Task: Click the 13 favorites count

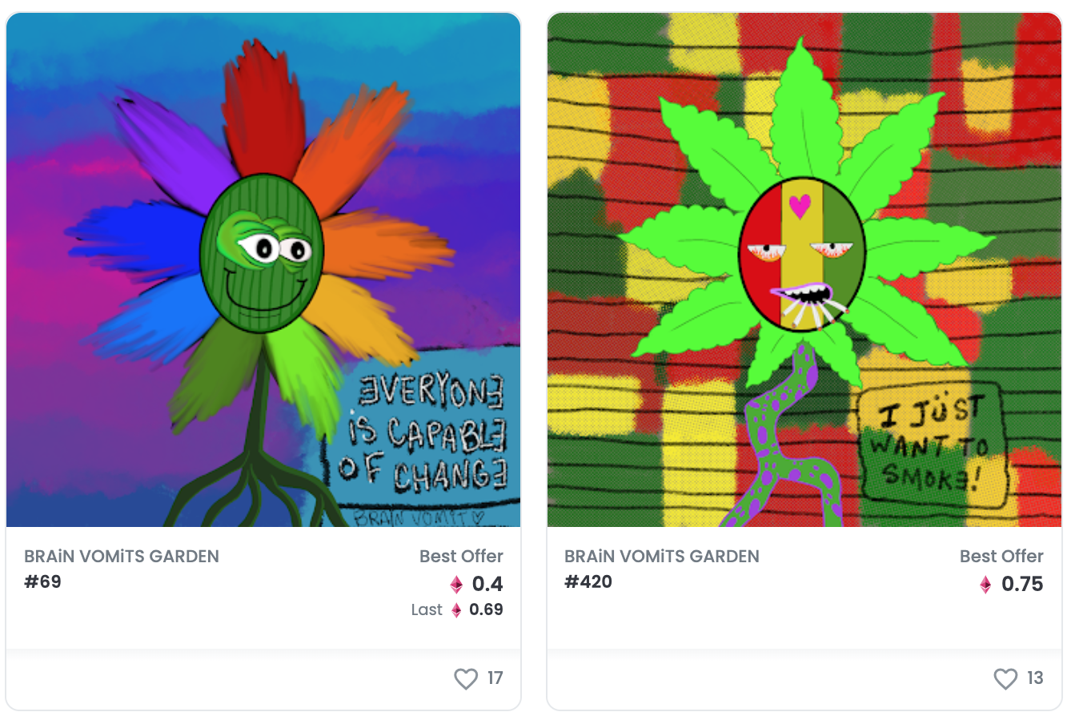Action: [1035, 679]
